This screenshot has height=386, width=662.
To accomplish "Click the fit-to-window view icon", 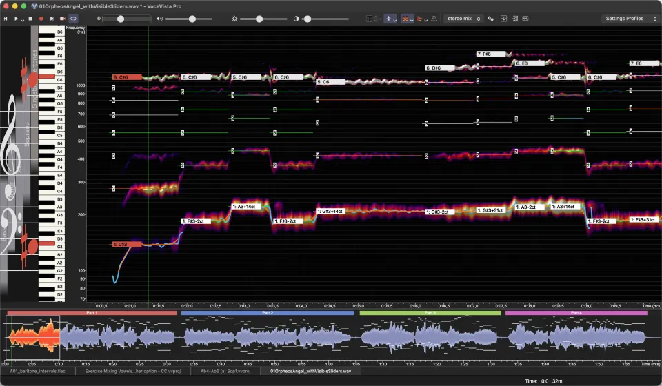I will pos(503,19).
